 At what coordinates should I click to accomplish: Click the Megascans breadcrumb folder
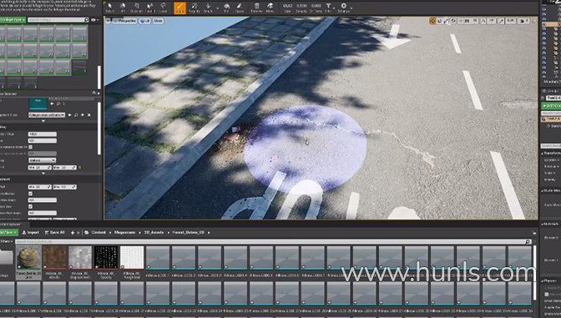click(124, 233)
